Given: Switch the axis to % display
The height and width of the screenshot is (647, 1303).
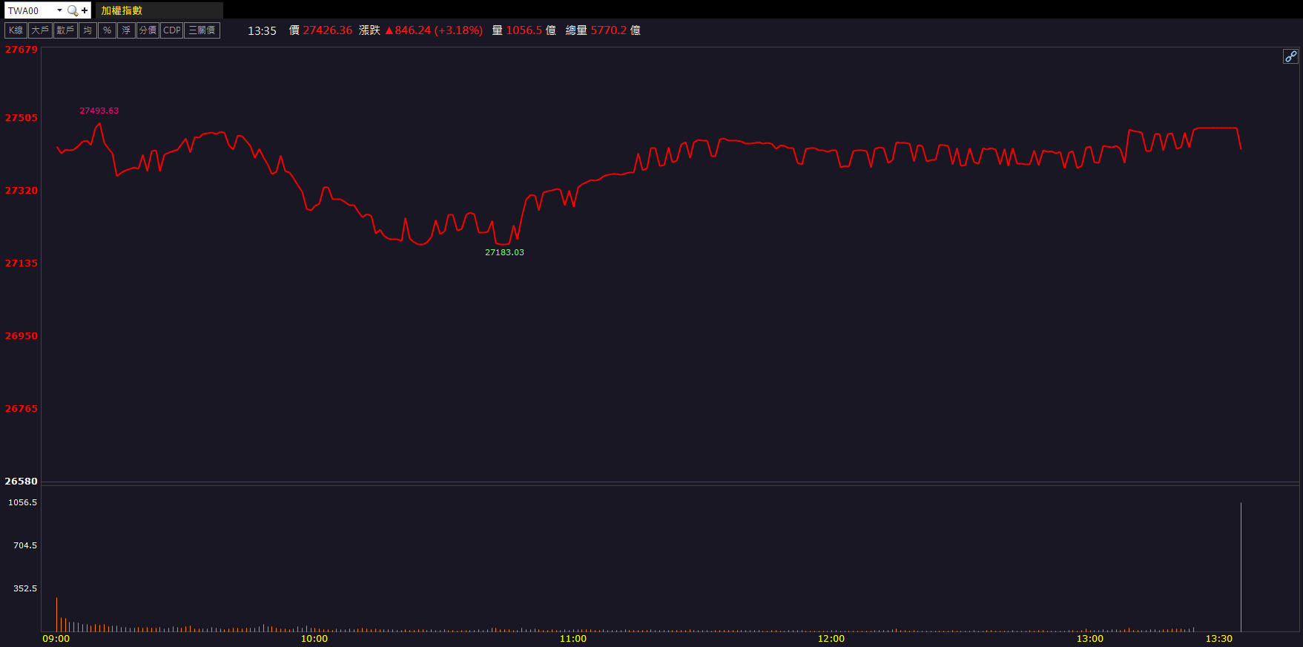Looking at the screenshot, I should [x=107, y=30].
